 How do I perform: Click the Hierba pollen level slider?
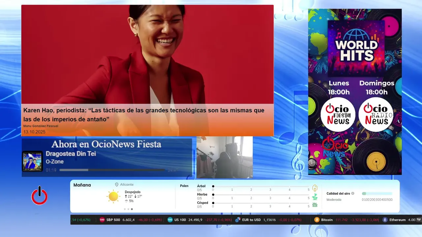261,195
